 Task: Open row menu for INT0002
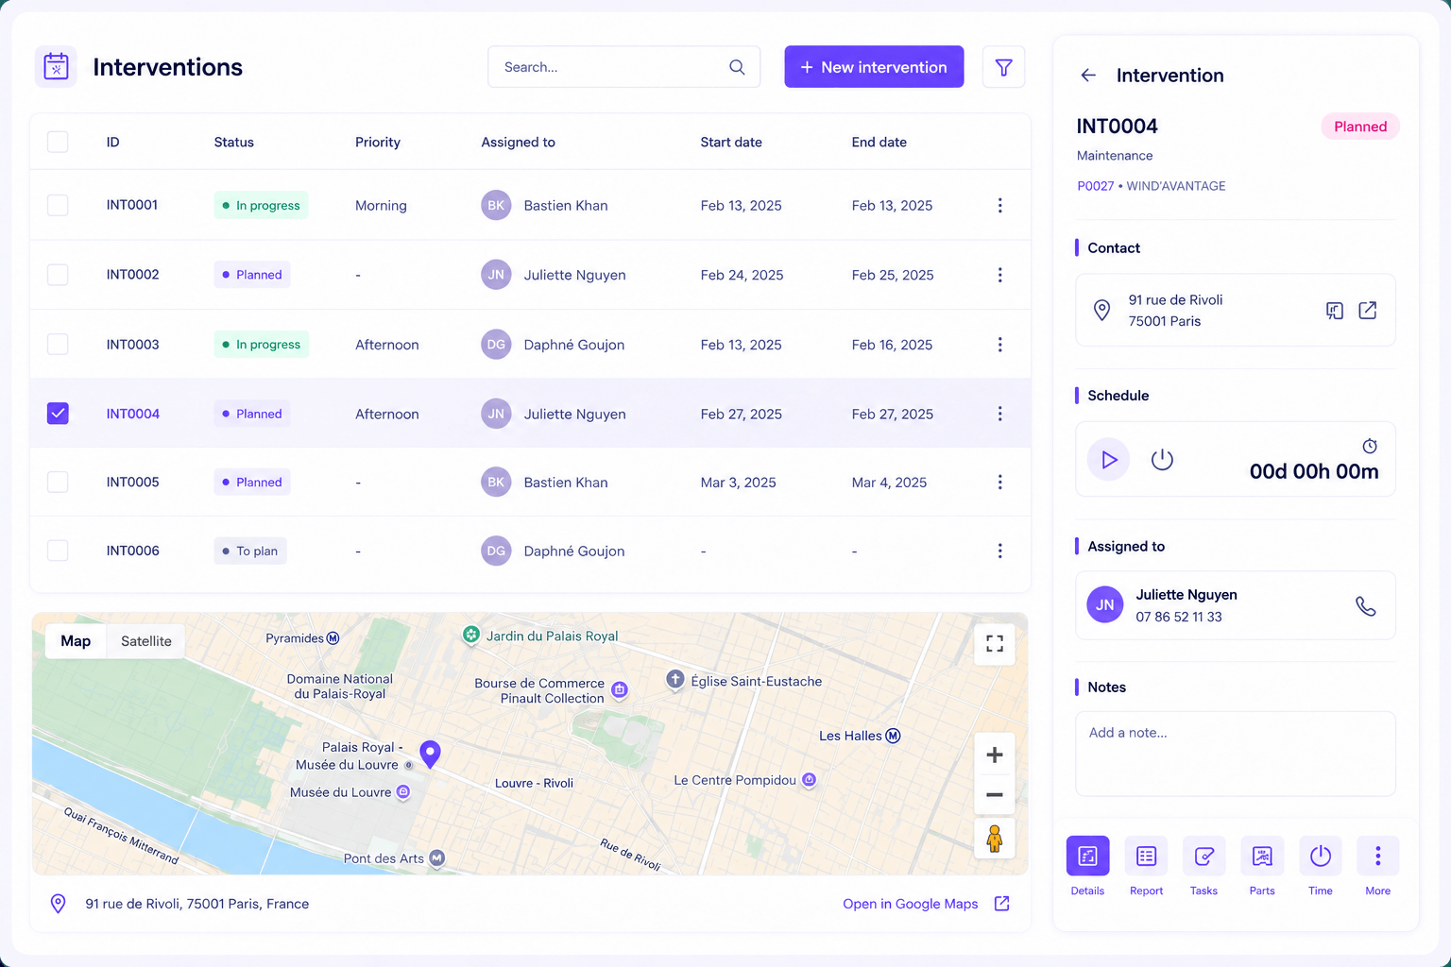(x=999, y=275)
